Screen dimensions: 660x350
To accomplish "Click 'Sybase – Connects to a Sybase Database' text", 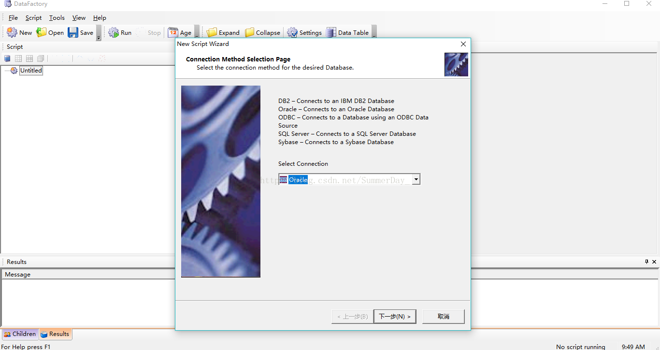I will tap(336, 142).
